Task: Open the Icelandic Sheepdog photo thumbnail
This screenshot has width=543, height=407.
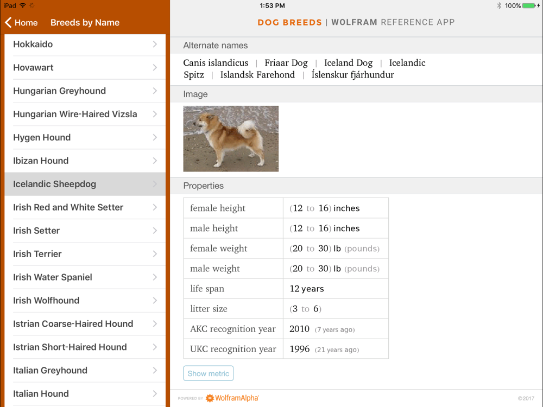Action: tap(231, 139)
